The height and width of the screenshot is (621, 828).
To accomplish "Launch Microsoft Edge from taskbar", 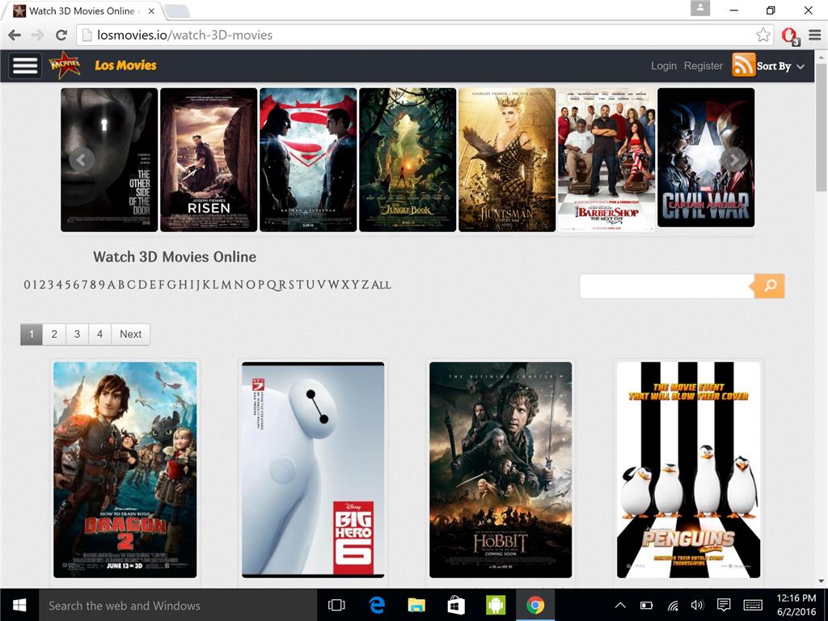I will pyautogui.click(x=377, y=605).
